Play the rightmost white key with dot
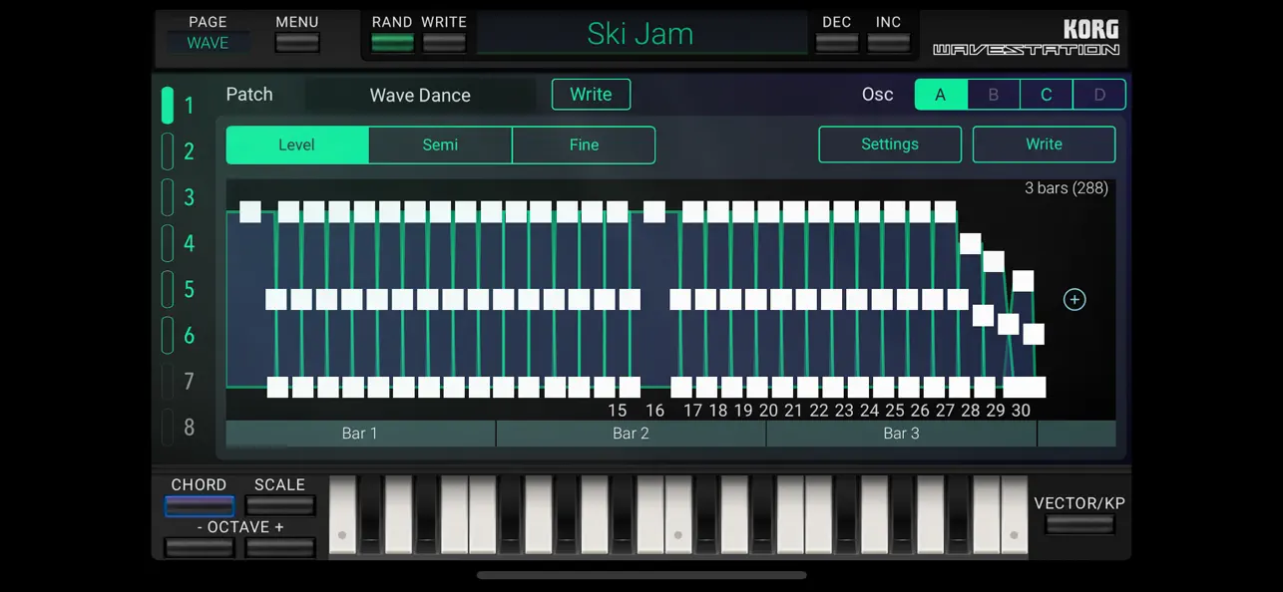Screen dimensions: 1283x592 [1015, 515]
